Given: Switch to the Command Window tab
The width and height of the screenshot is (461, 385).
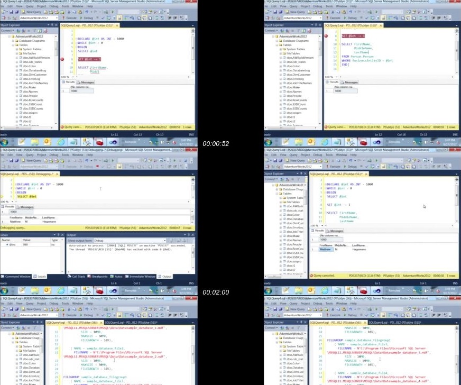Looking at the screenshot, I should tap(15, 277).
